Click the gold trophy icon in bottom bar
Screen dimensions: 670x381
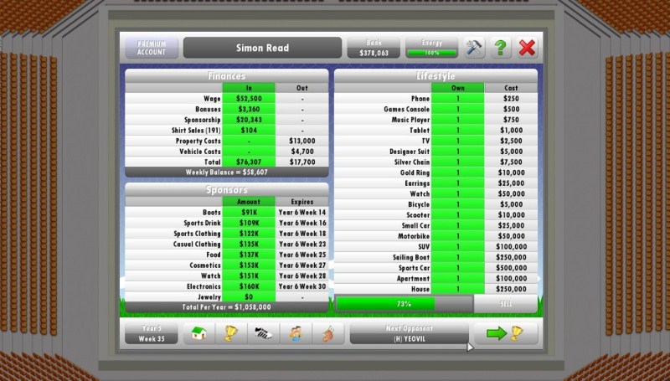pos(229,333)
